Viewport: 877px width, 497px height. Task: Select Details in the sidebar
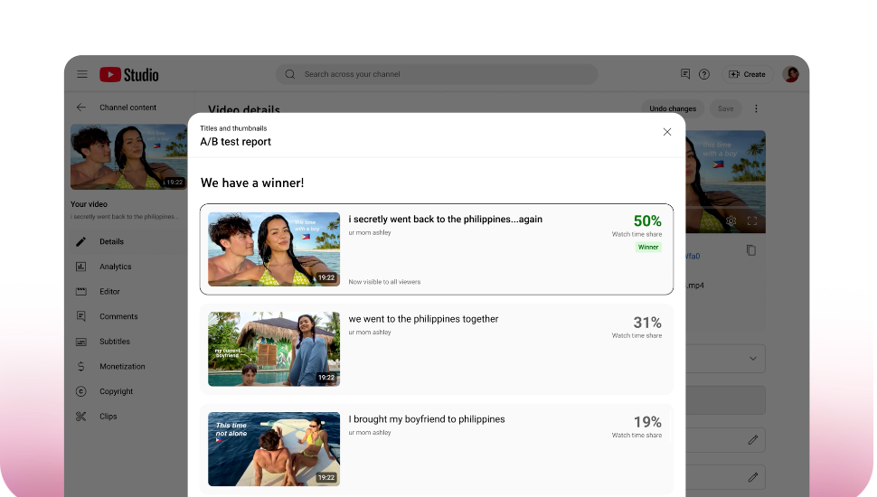tap(129, 241)
